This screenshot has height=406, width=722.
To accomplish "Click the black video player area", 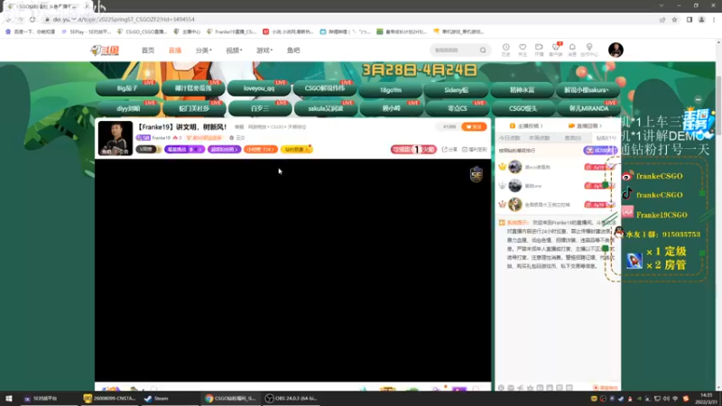I will [x=292, y=271].
